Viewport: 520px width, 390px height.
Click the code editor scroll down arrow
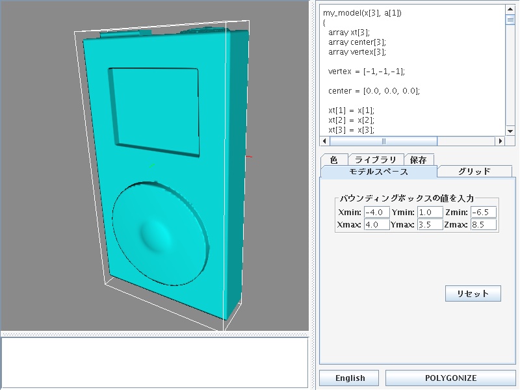coord(510,131)
